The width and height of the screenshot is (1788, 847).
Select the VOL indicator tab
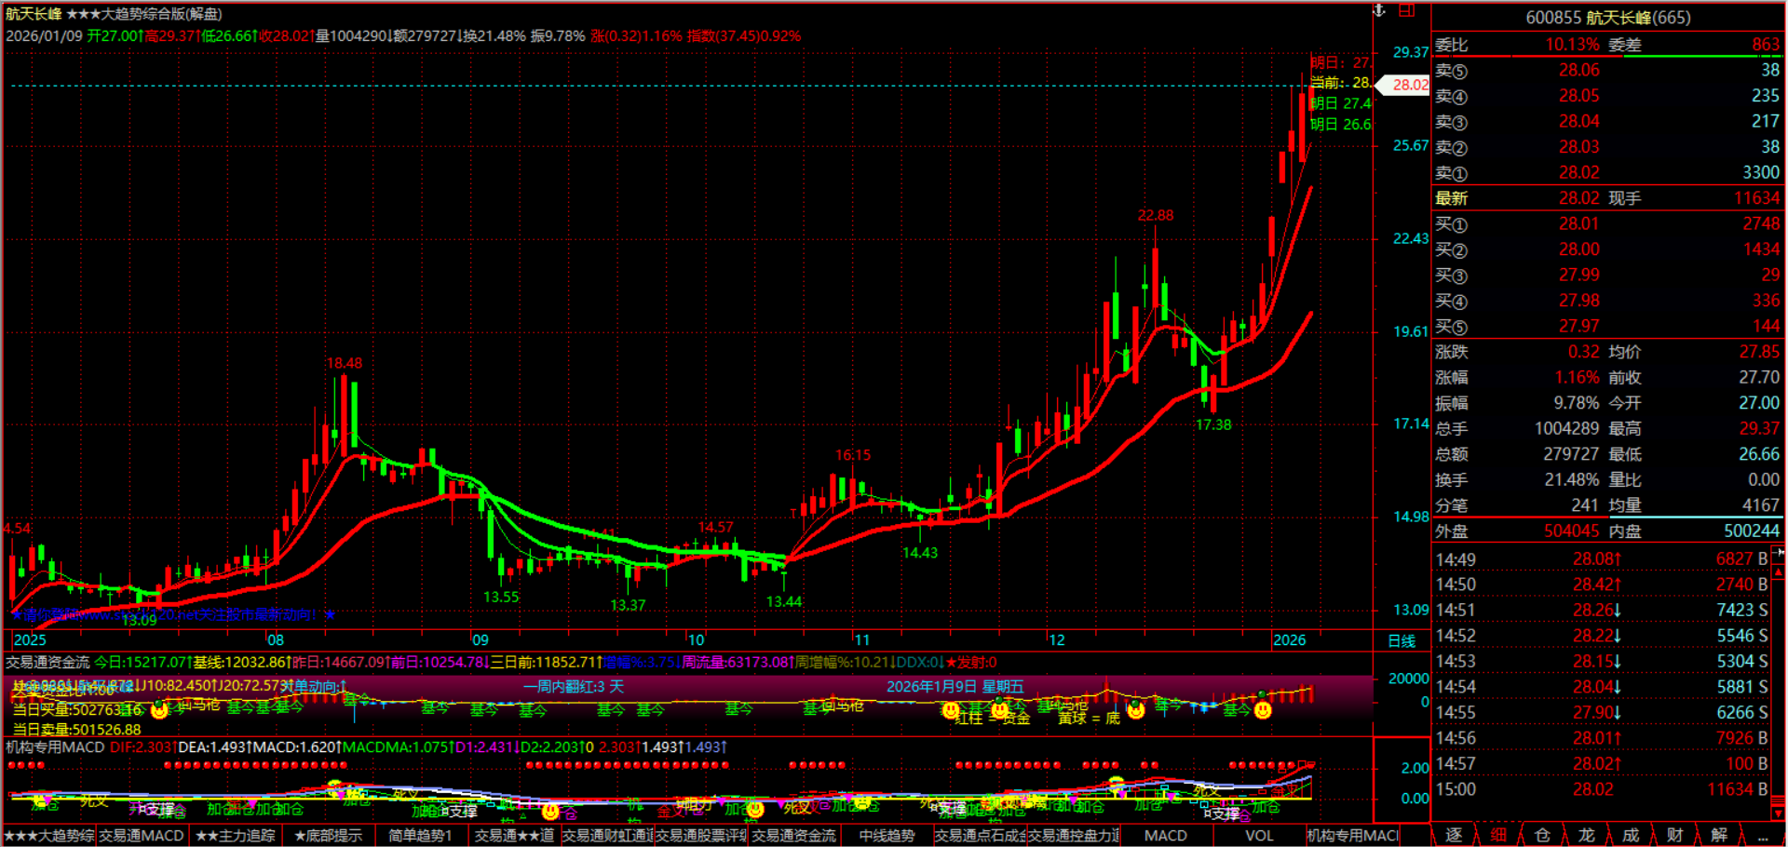click(x=1259, y=835)
